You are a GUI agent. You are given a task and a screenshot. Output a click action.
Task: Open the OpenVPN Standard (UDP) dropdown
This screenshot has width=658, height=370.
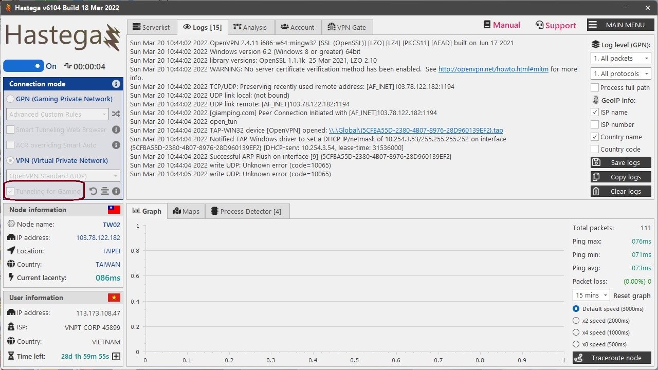(x=63, y=176)
